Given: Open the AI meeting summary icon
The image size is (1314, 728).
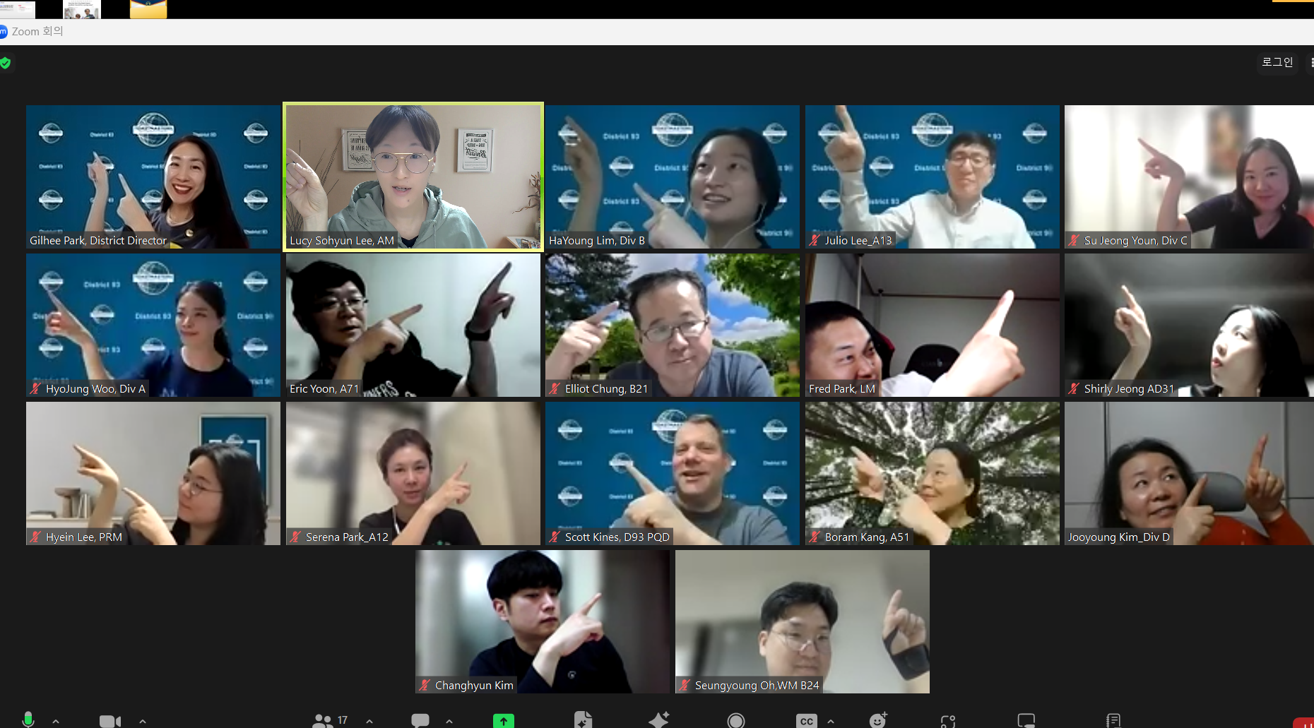Looking at the screenshot, I should click(583, 720).
